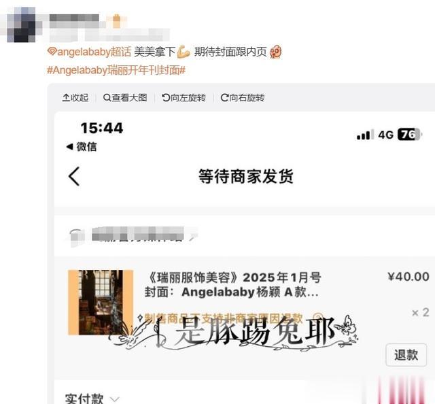
Task: Click the cellular signal bars icon
Action: tap(364, 135)
